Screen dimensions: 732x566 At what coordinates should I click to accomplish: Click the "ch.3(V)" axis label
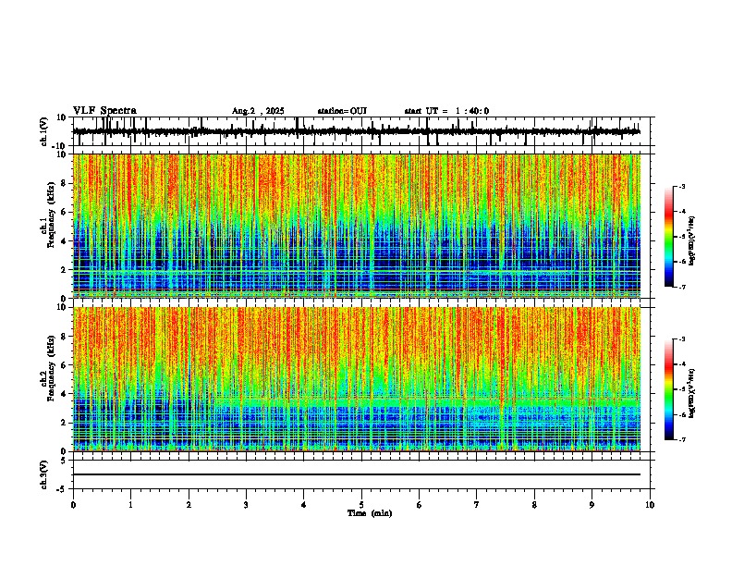[44, 475]
